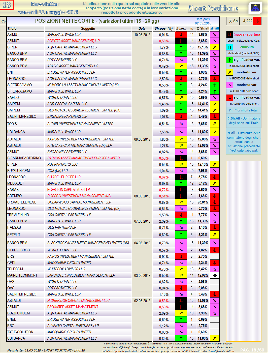Click the red Δ prec. arrow in TREVI FIN IND. row
Viewport: 268px width, 353px height.
[x=181, y=215]
